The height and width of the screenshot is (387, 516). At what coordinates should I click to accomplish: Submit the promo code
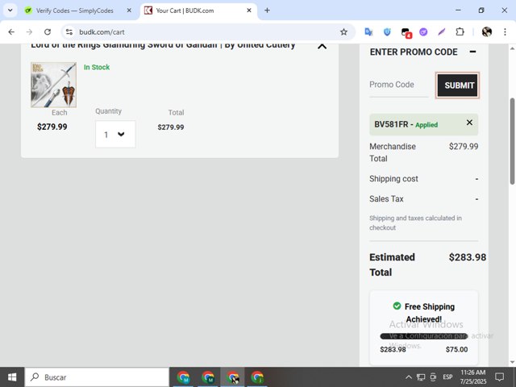point(457,85)
